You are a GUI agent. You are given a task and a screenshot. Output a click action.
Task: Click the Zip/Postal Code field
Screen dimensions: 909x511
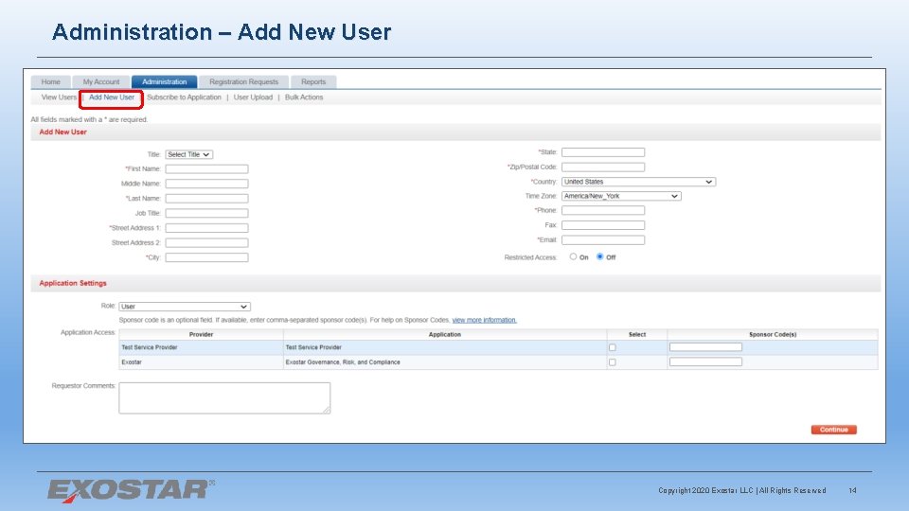603,167
